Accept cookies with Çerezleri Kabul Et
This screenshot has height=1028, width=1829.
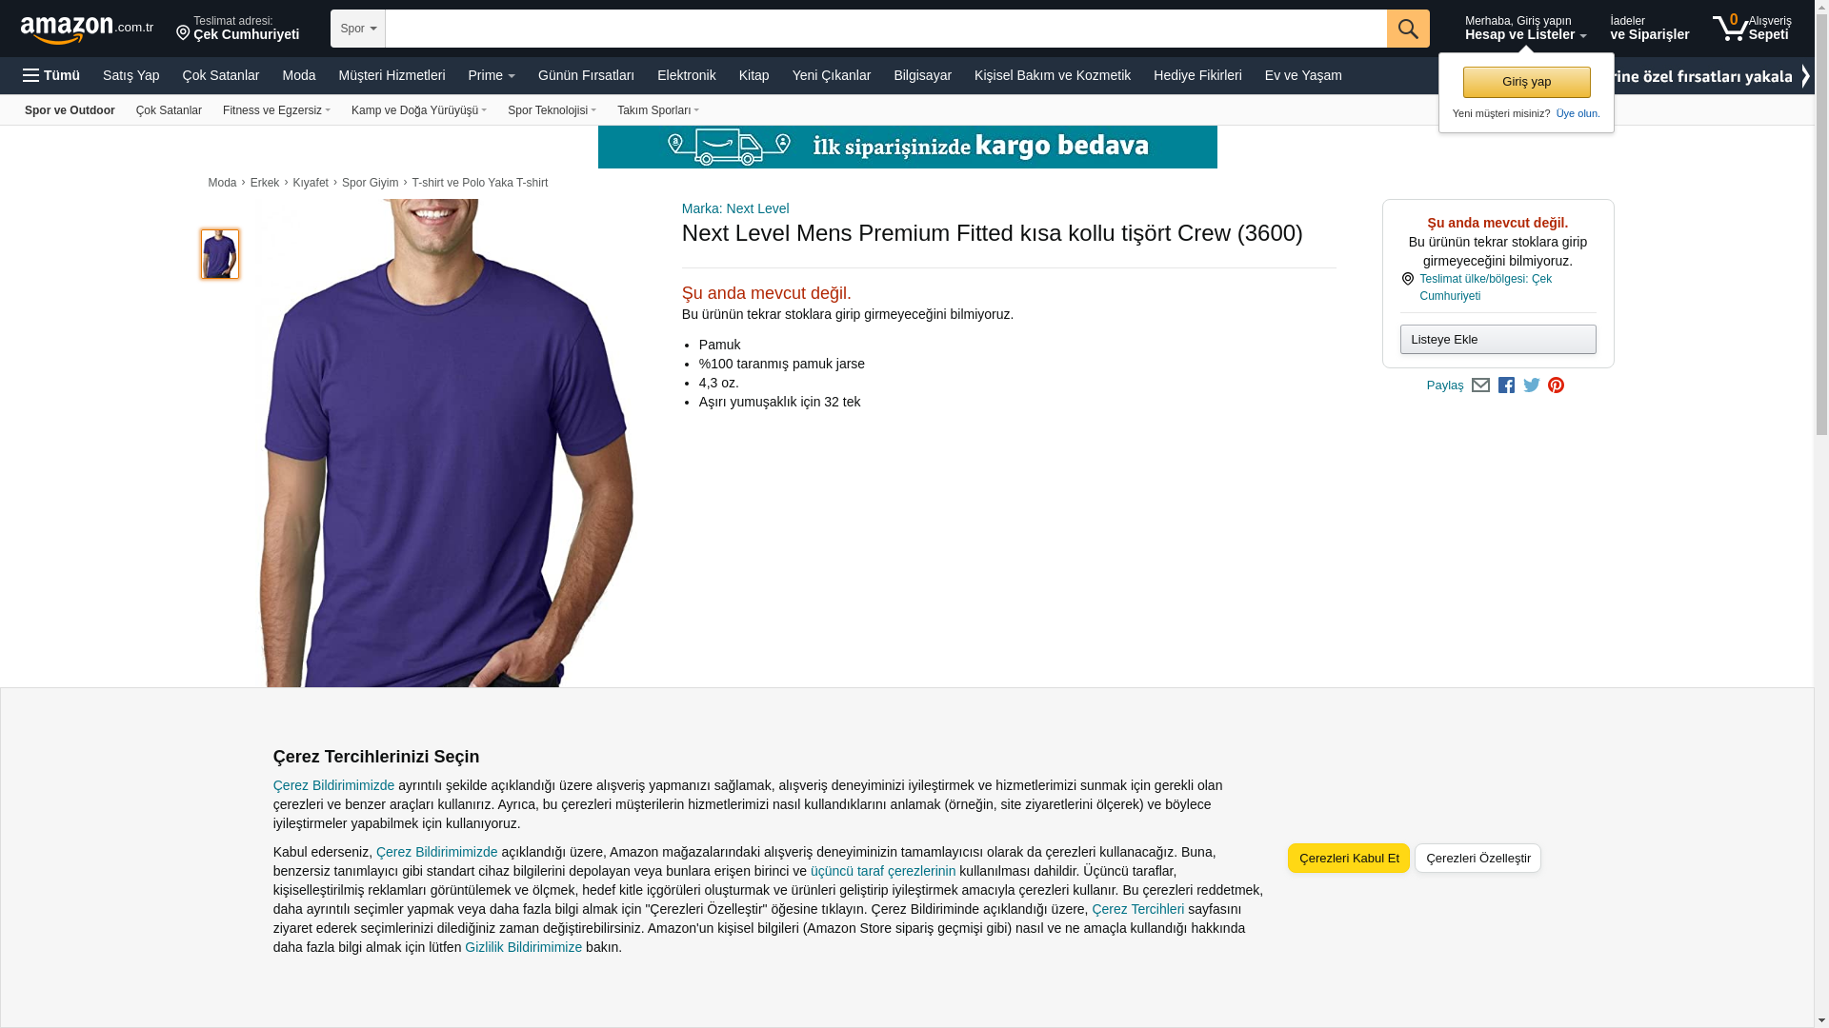pyautogui.click(x=1349, y=859)
